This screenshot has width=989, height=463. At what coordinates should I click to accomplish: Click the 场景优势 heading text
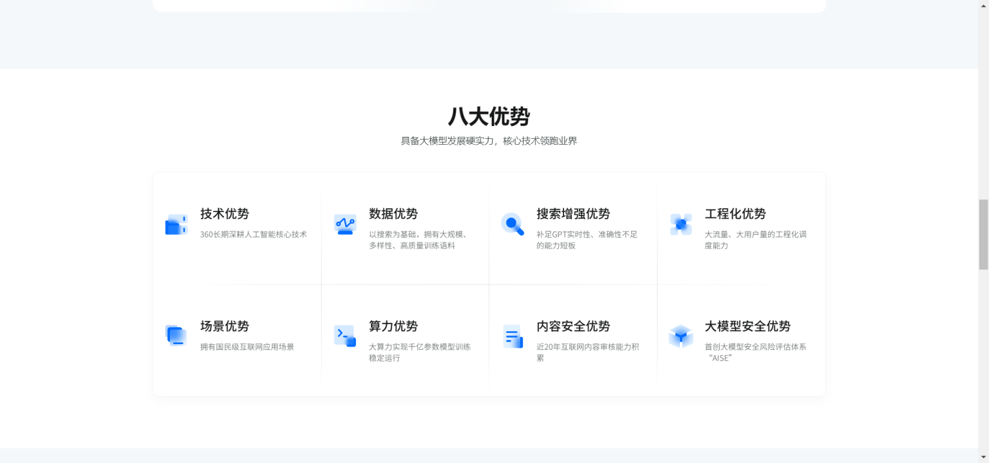point(225,327)
